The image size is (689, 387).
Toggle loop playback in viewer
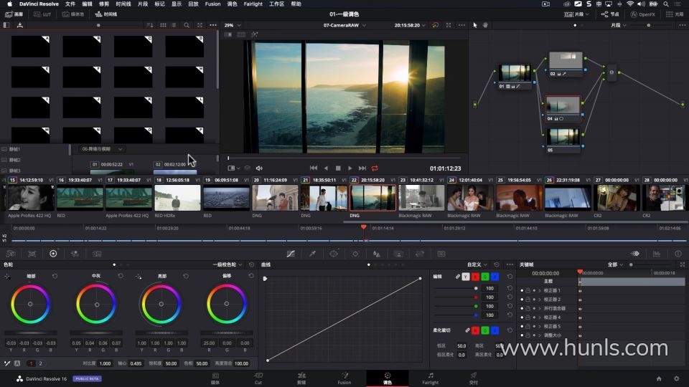tap(375, 168)
